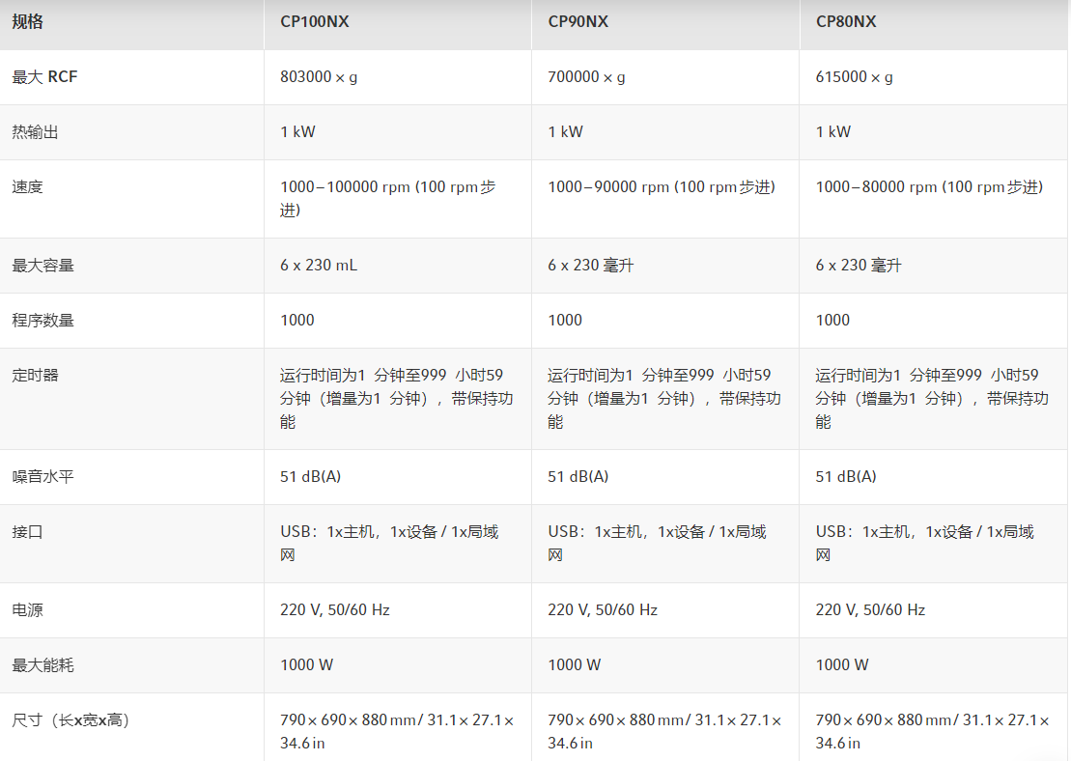Click the 规格 header cell
The width and height of the screenshot is (1071, 761).
pos(27,21)
